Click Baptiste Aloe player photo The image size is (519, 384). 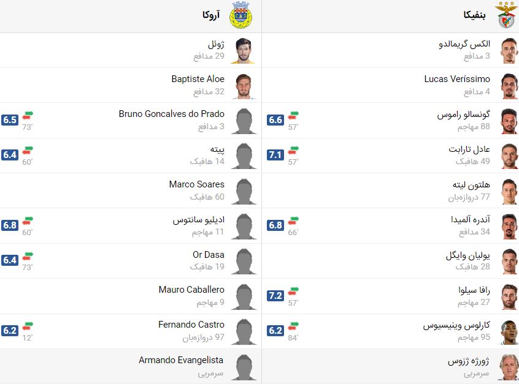[x=243, y=86]
